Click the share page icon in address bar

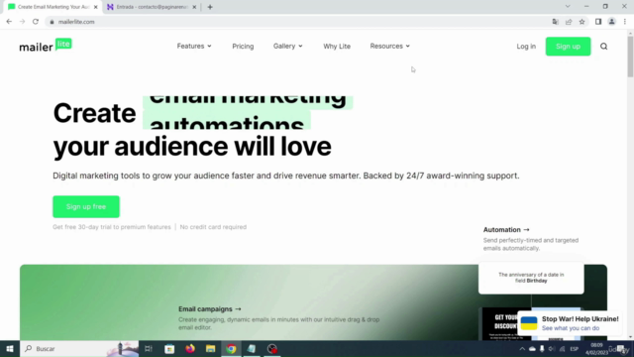coord(569,22)
